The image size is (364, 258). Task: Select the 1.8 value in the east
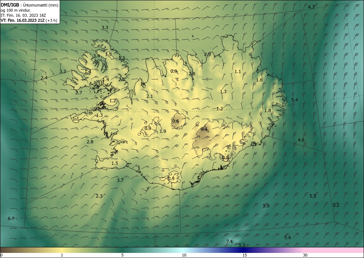[x=268, y=110]
